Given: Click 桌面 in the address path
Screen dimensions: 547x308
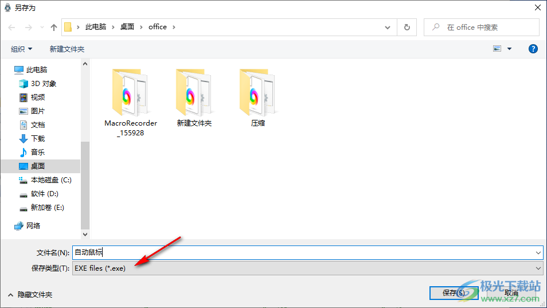Looking at the screenshot, I should tap(127, 27).
